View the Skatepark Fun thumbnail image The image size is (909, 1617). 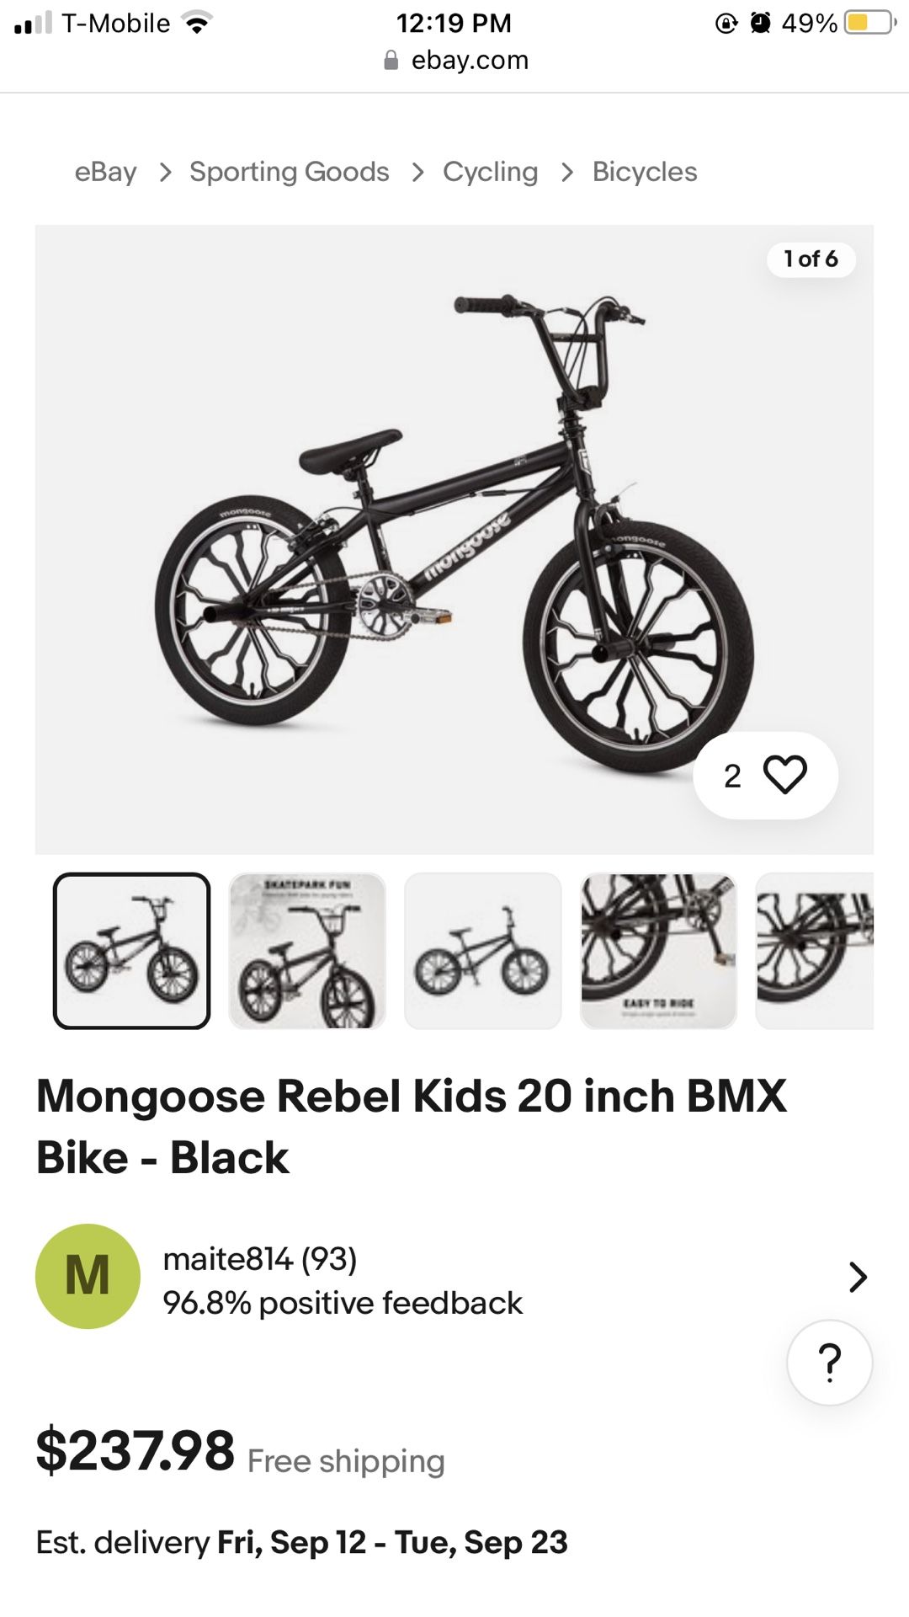[307, 951]
